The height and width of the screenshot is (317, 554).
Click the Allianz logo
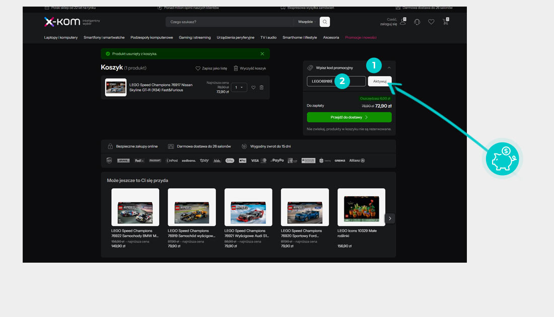click(x=357, y=161)
